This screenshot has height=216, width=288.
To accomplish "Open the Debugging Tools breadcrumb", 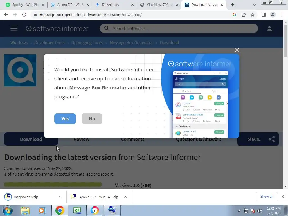I will pyautogui.click(x=87, y=43).
